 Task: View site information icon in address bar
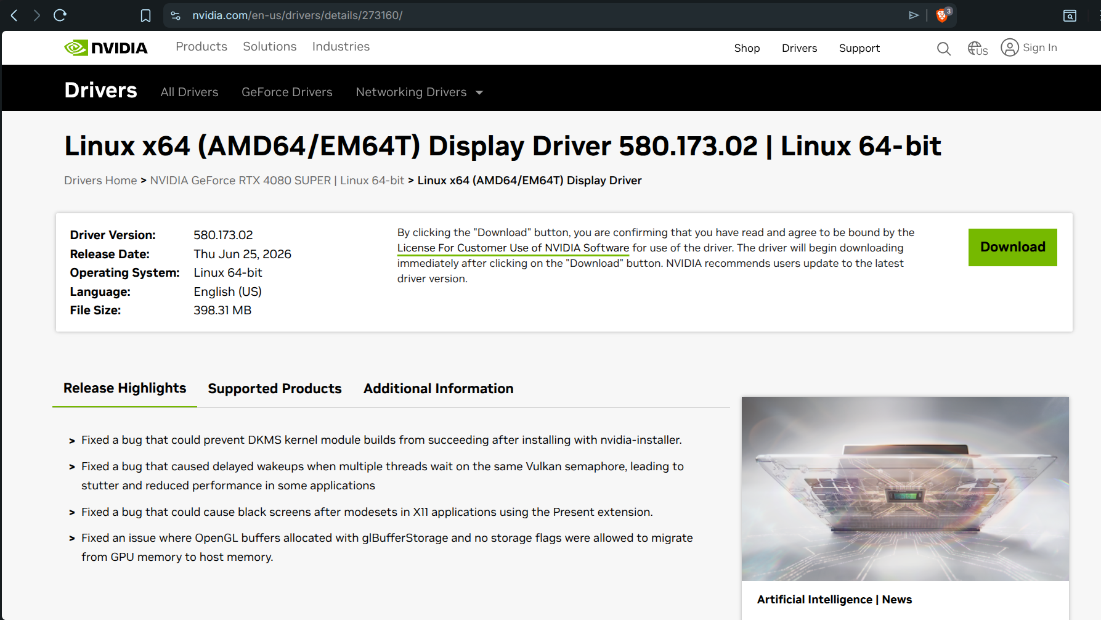[x=176, y=15]
